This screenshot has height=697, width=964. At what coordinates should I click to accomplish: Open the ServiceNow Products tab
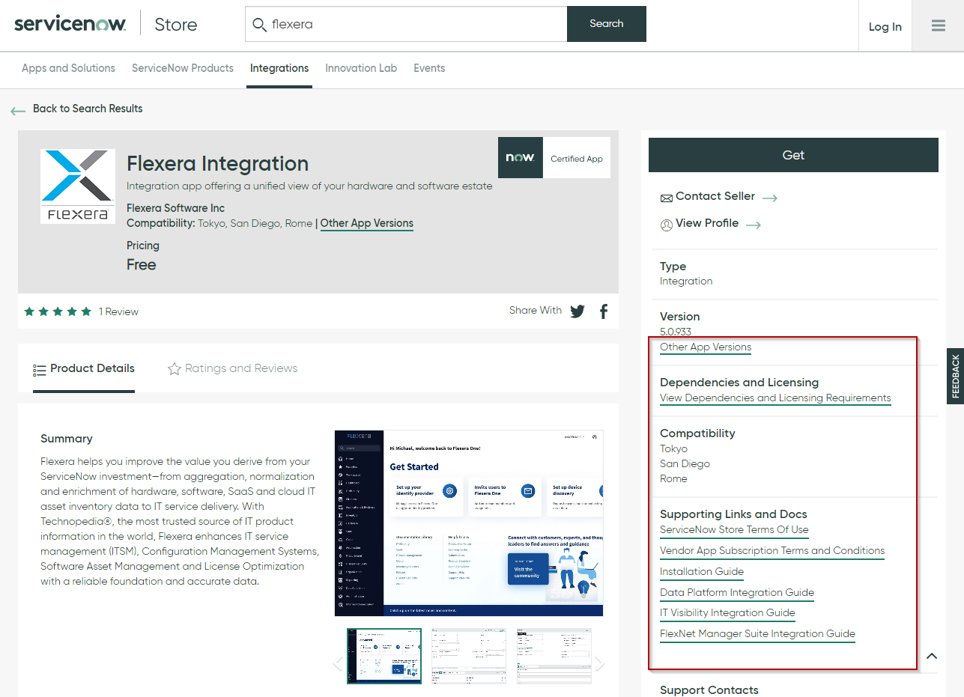[183, 68]
